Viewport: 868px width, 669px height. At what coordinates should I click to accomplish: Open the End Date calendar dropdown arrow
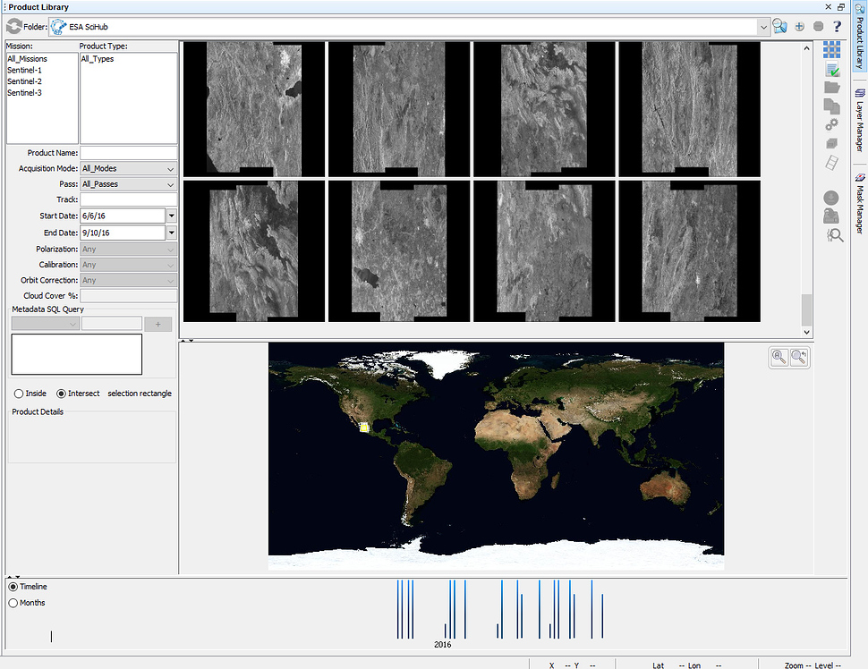(172, 233)
